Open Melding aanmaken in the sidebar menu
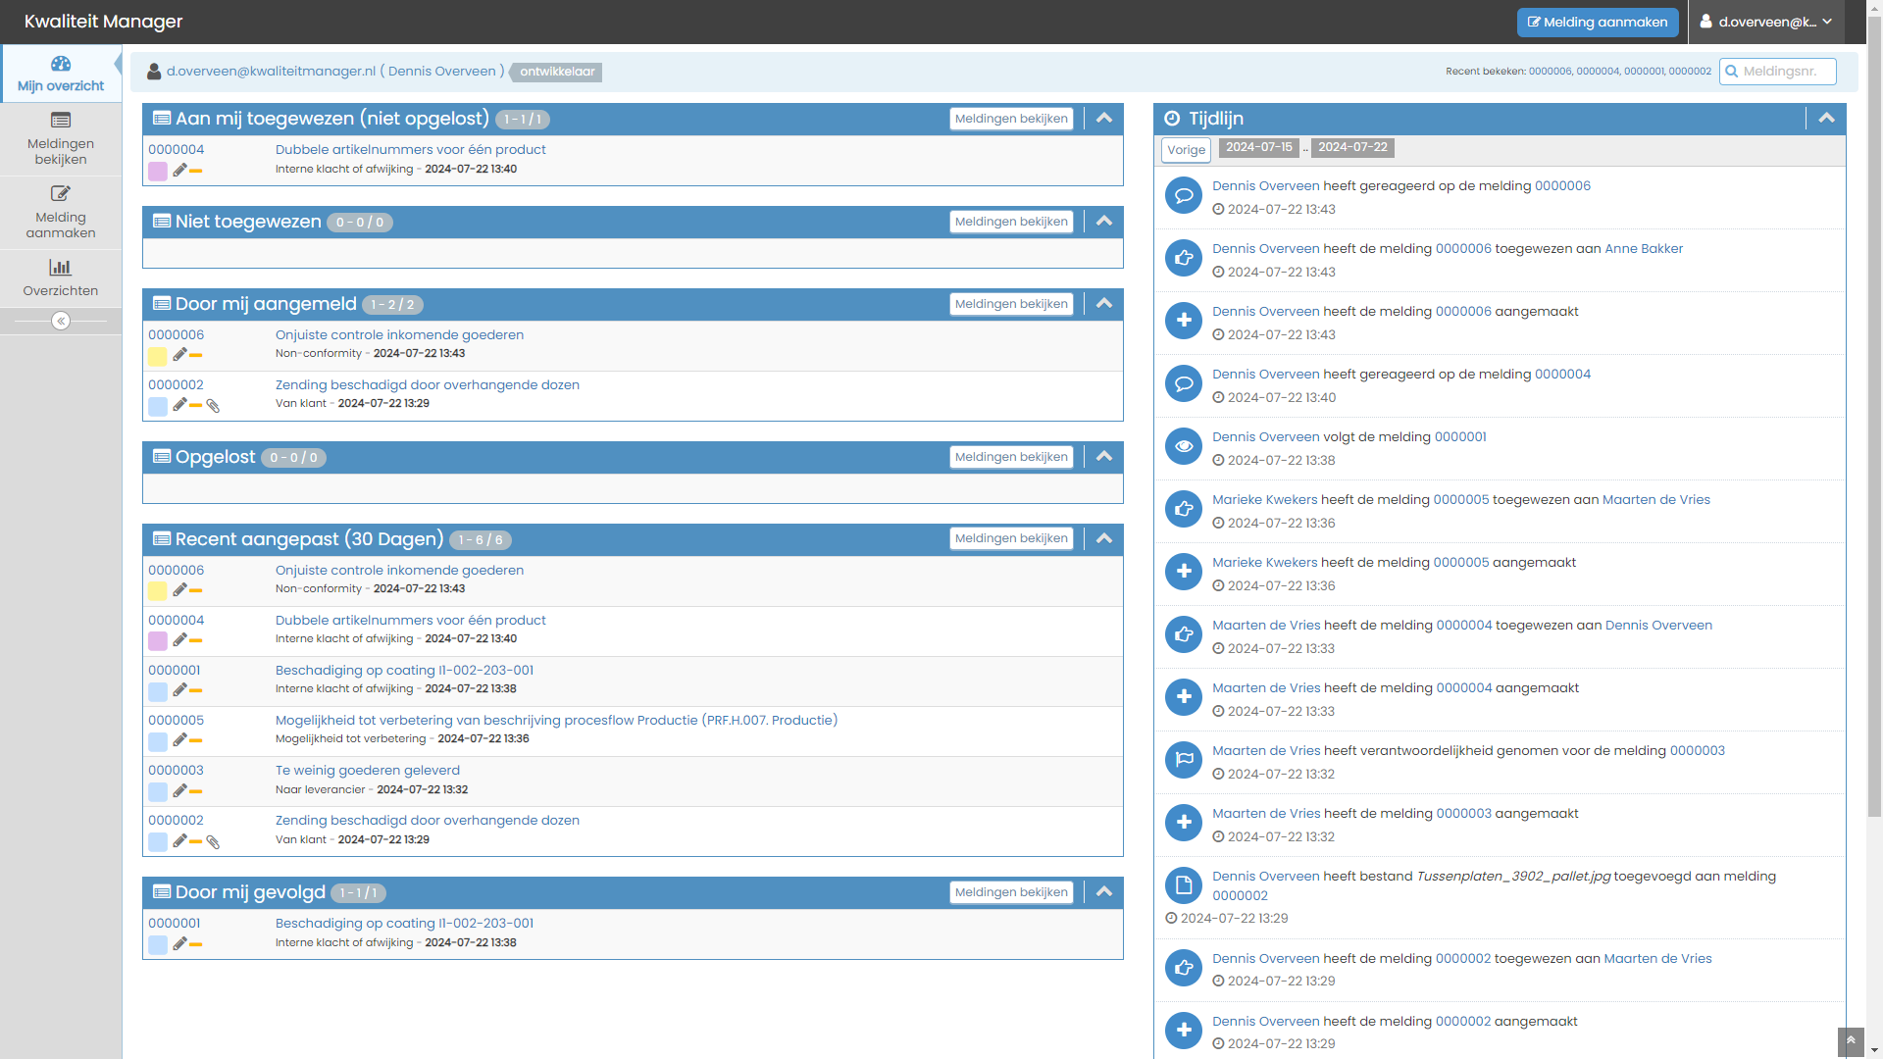Image resolution: width=1883 pixels, height=1059 pixels. point(61,213)
